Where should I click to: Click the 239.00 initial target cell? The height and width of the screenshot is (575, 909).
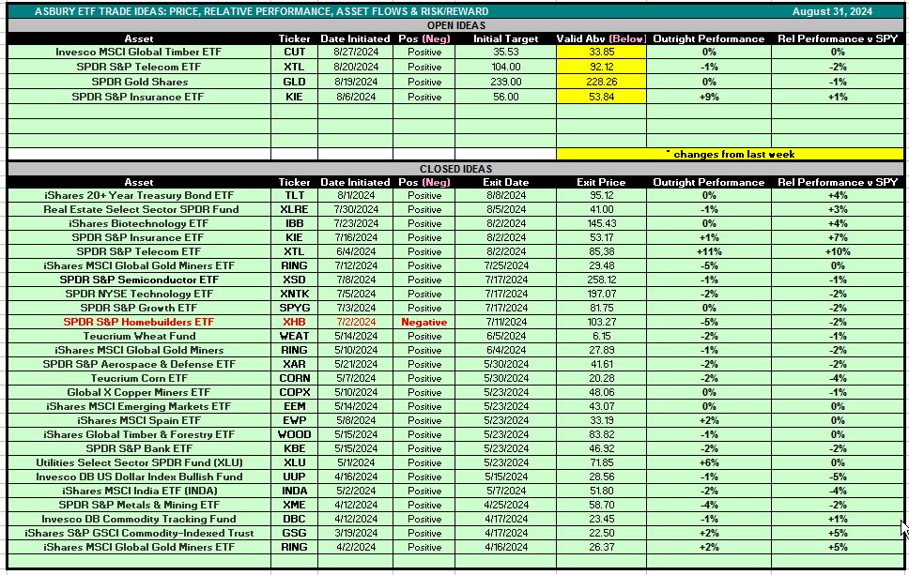506,81
